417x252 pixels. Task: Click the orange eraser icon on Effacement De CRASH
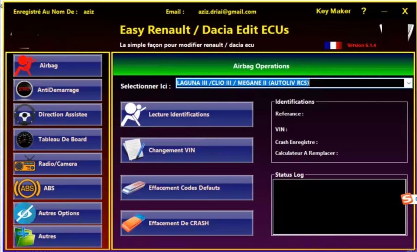[x=133, y=223]
